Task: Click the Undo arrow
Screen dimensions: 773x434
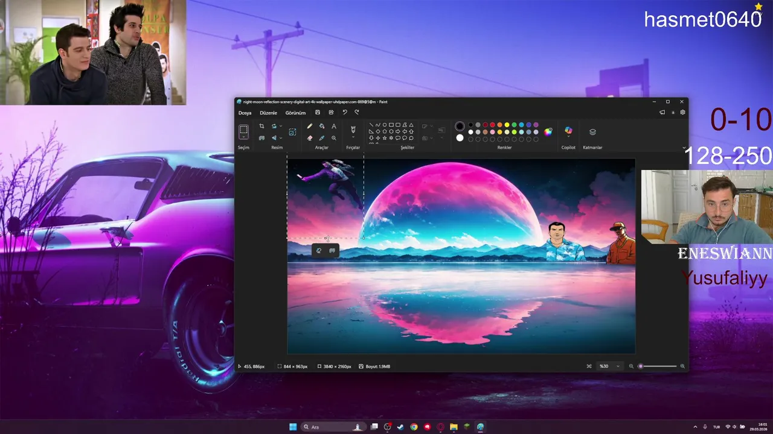Action: click(345, 112)
